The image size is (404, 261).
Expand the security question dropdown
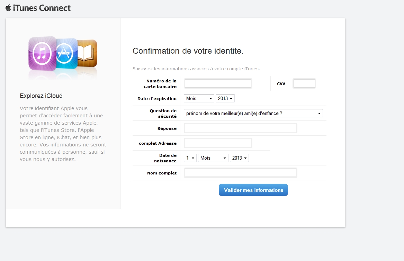253,114
